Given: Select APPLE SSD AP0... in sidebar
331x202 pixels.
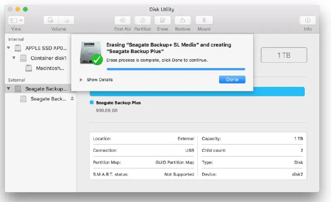Looking at the screenshot, I should tap(46, 48).
